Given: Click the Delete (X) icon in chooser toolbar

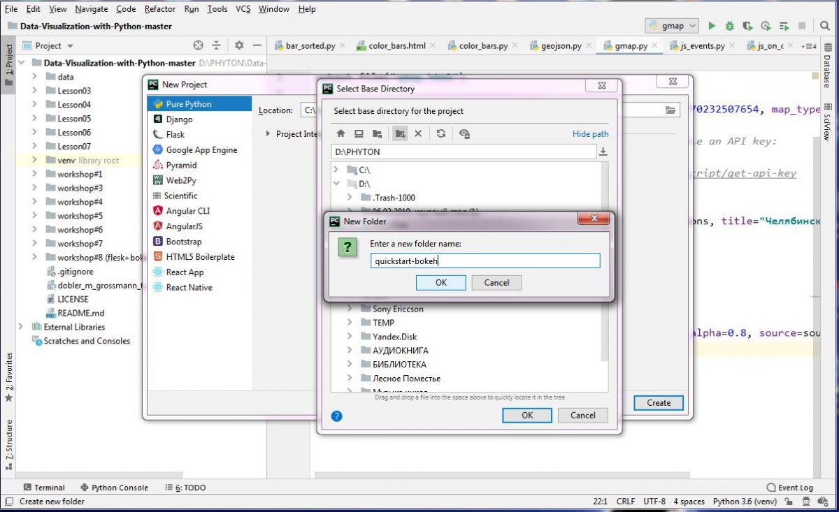Looking at the screenshot, I should (418, 133).
